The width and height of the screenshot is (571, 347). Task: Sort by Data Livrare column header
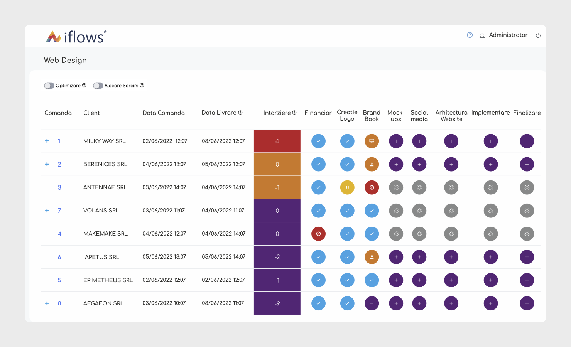[219, 113]
